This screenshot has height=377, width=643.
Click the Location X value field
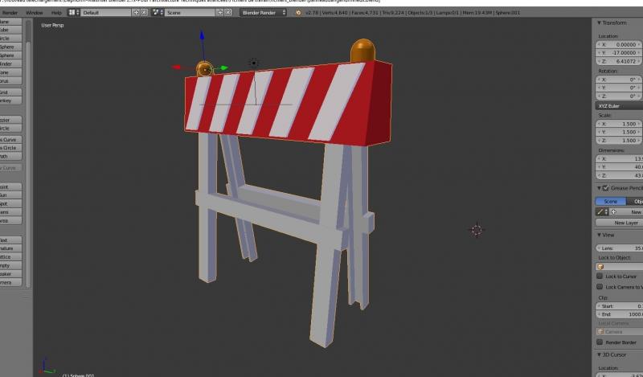(619, 45)
